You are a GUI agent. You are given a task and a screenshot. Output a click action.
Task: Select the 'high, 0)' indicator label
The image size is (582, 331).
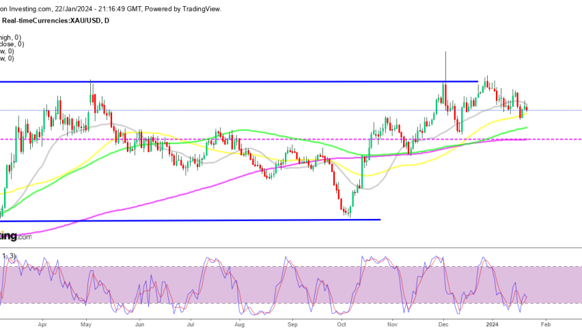coord(10,38)
